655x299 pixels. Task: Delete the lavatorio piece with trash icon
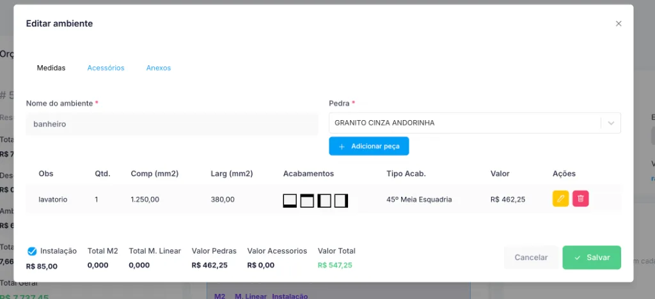[580, 199]
